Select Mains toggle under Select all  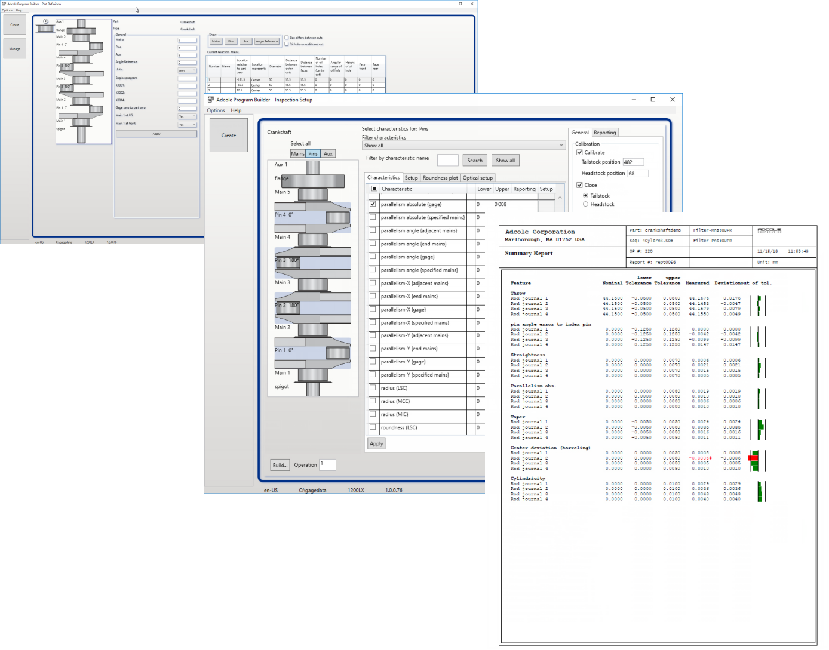[x=298, y=153]
